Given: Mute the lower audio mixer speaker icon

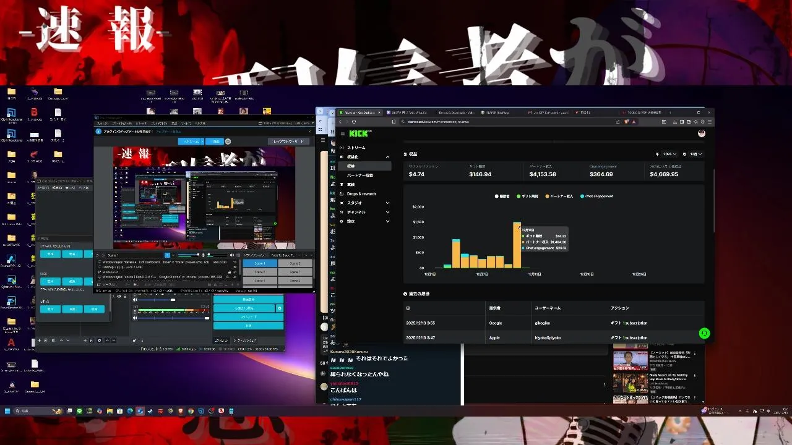Looking at the screenshot, I should pyautogui.click(x=135, y=318).
